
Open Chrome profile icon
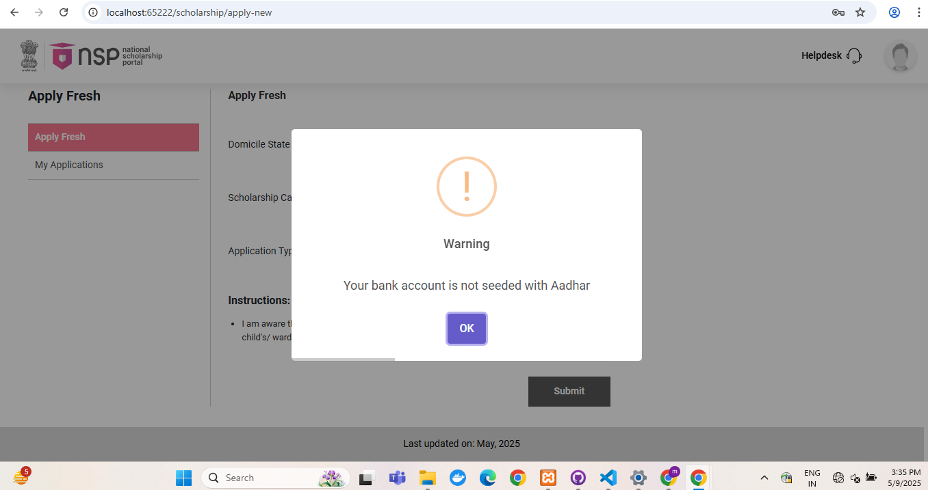[894, 12]
